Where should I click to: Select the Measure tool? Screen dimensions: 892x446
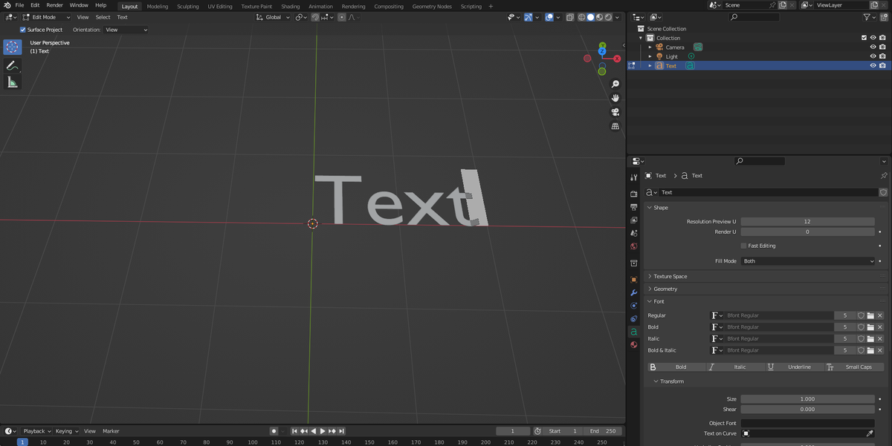[12, 82]
